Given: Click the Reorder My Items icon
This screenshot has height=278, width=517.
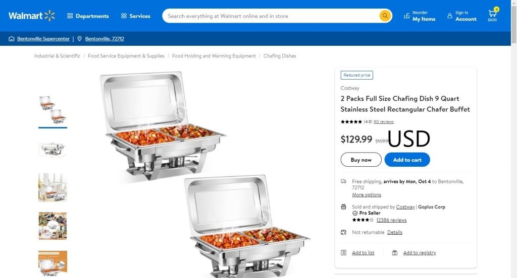Looking at the screenshot, I should pyautogui.click(x=407, y=16).
